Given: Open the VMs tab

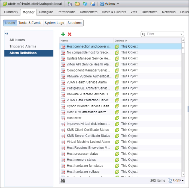Looking at the screenshot, I should tap(134, 12).
